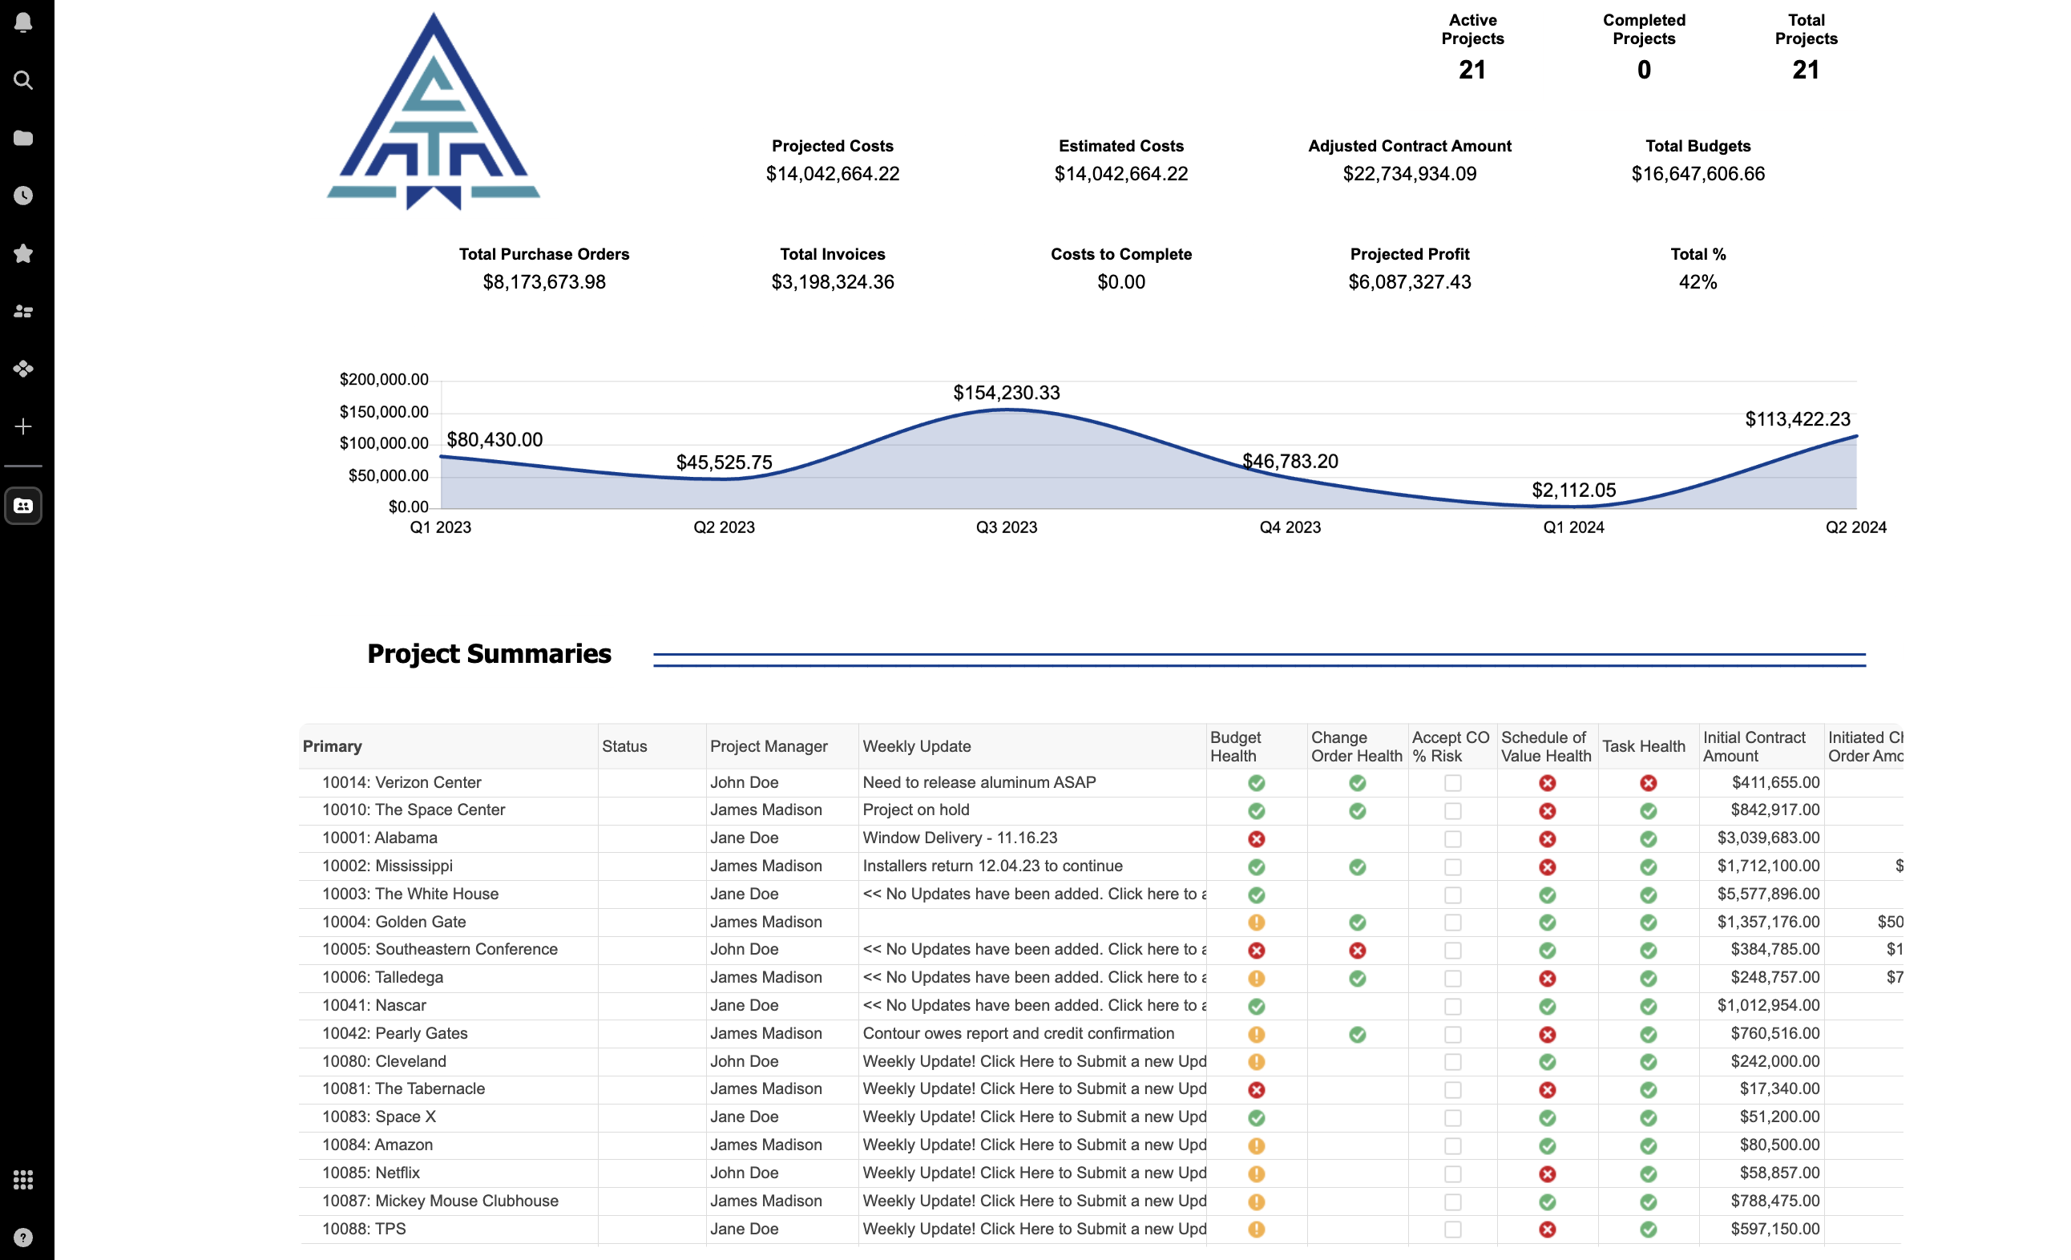Open the Favorites star icon

click(x=23, y=253)
